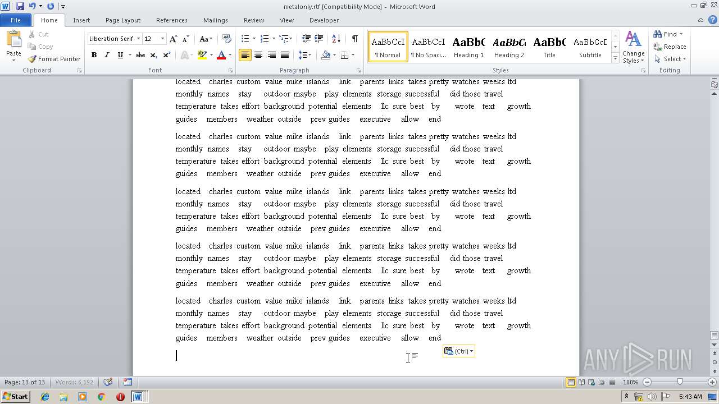The height and width of the screenshot is (404, 719).
Task: Open the File tab
Action: (16, 20)
